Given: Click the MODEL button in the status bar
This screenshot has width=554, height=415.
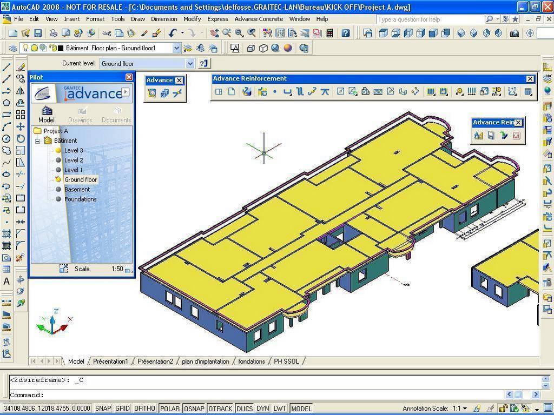Looking at the screenshot, I should (301, 409).
